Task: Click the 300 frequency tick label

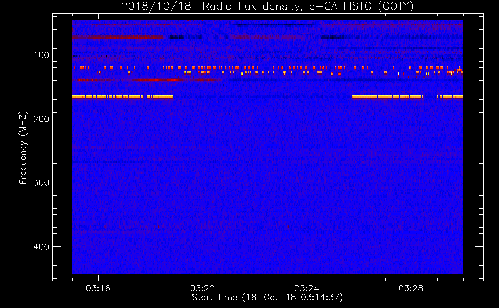Action: coord(41,183)
